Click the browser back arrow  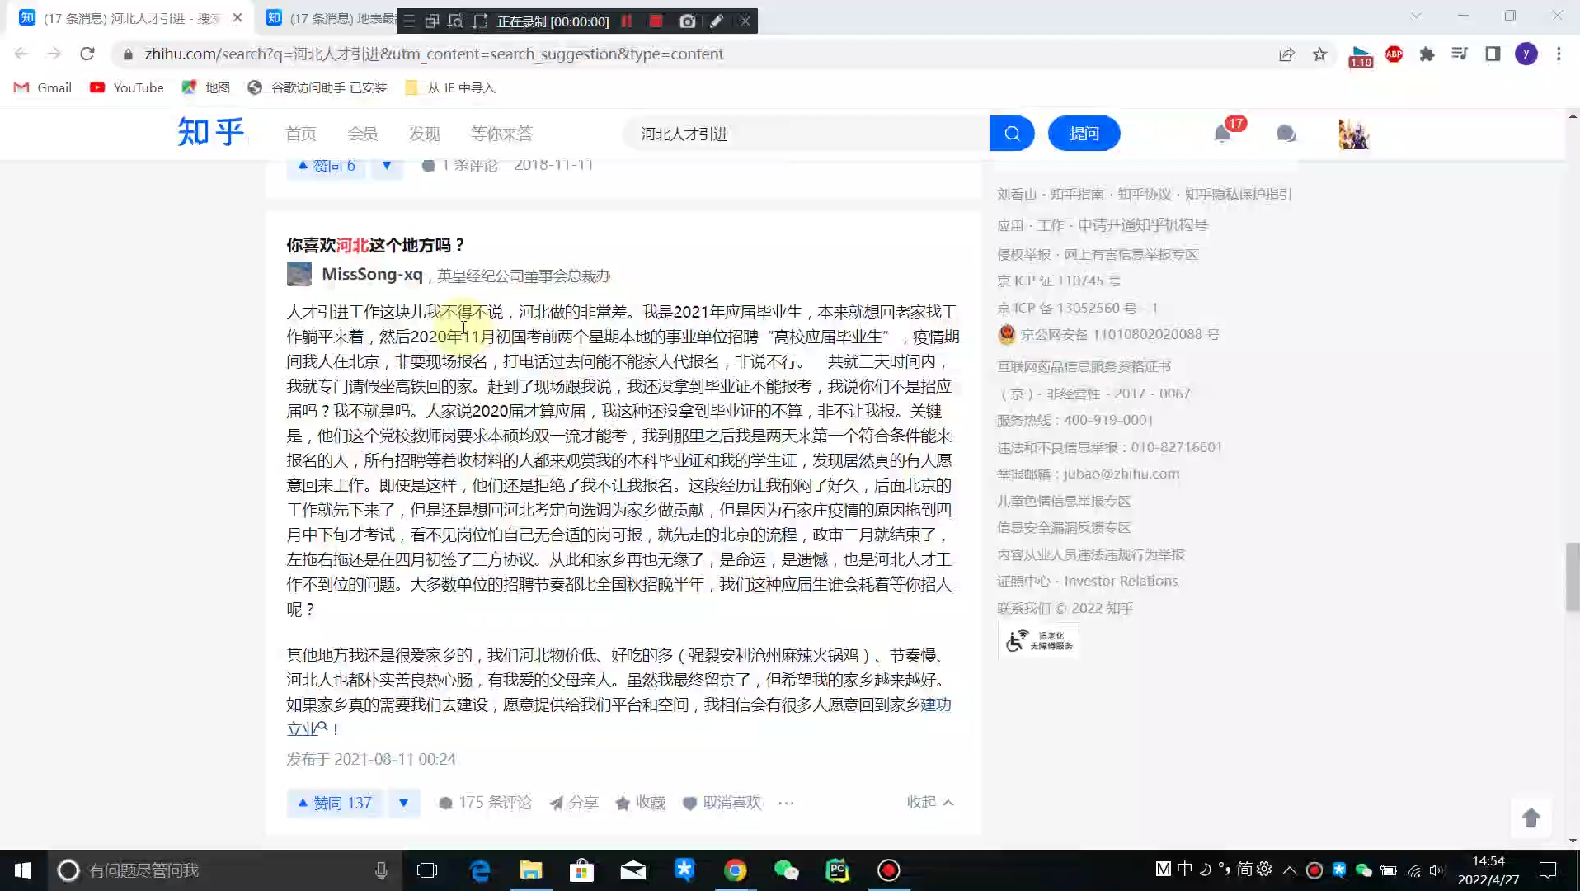[21, 54]
